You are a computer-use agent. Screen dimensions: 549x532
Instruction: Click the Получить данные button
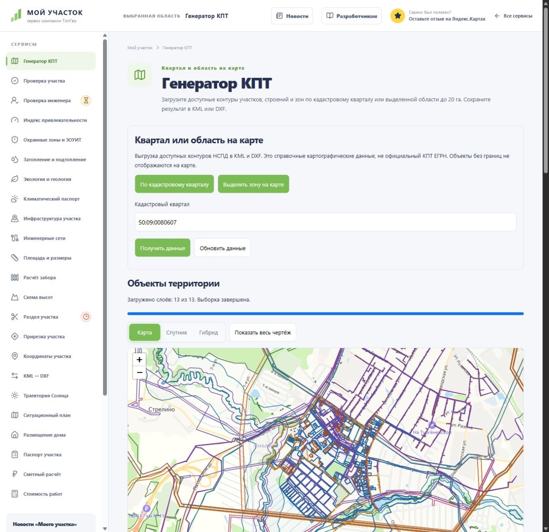click(x=163, y=248)
